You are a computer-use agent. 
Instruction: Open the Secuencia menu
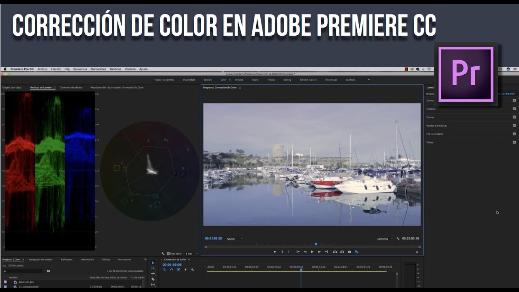[x=80, y=69]
